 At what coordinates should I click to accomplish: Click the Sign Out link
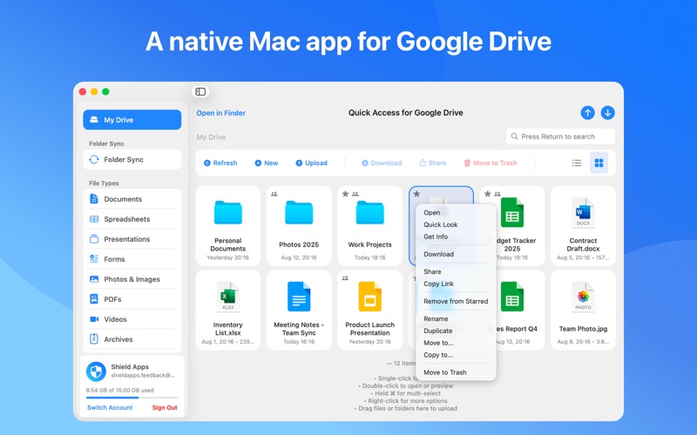pyautogui.click(x=165, y=407)
